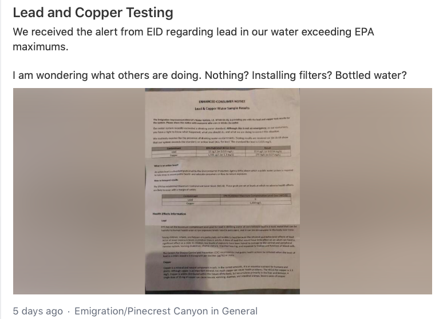
Task: Click the Copper health effects paragraph in photo
Action: (228, 270)
